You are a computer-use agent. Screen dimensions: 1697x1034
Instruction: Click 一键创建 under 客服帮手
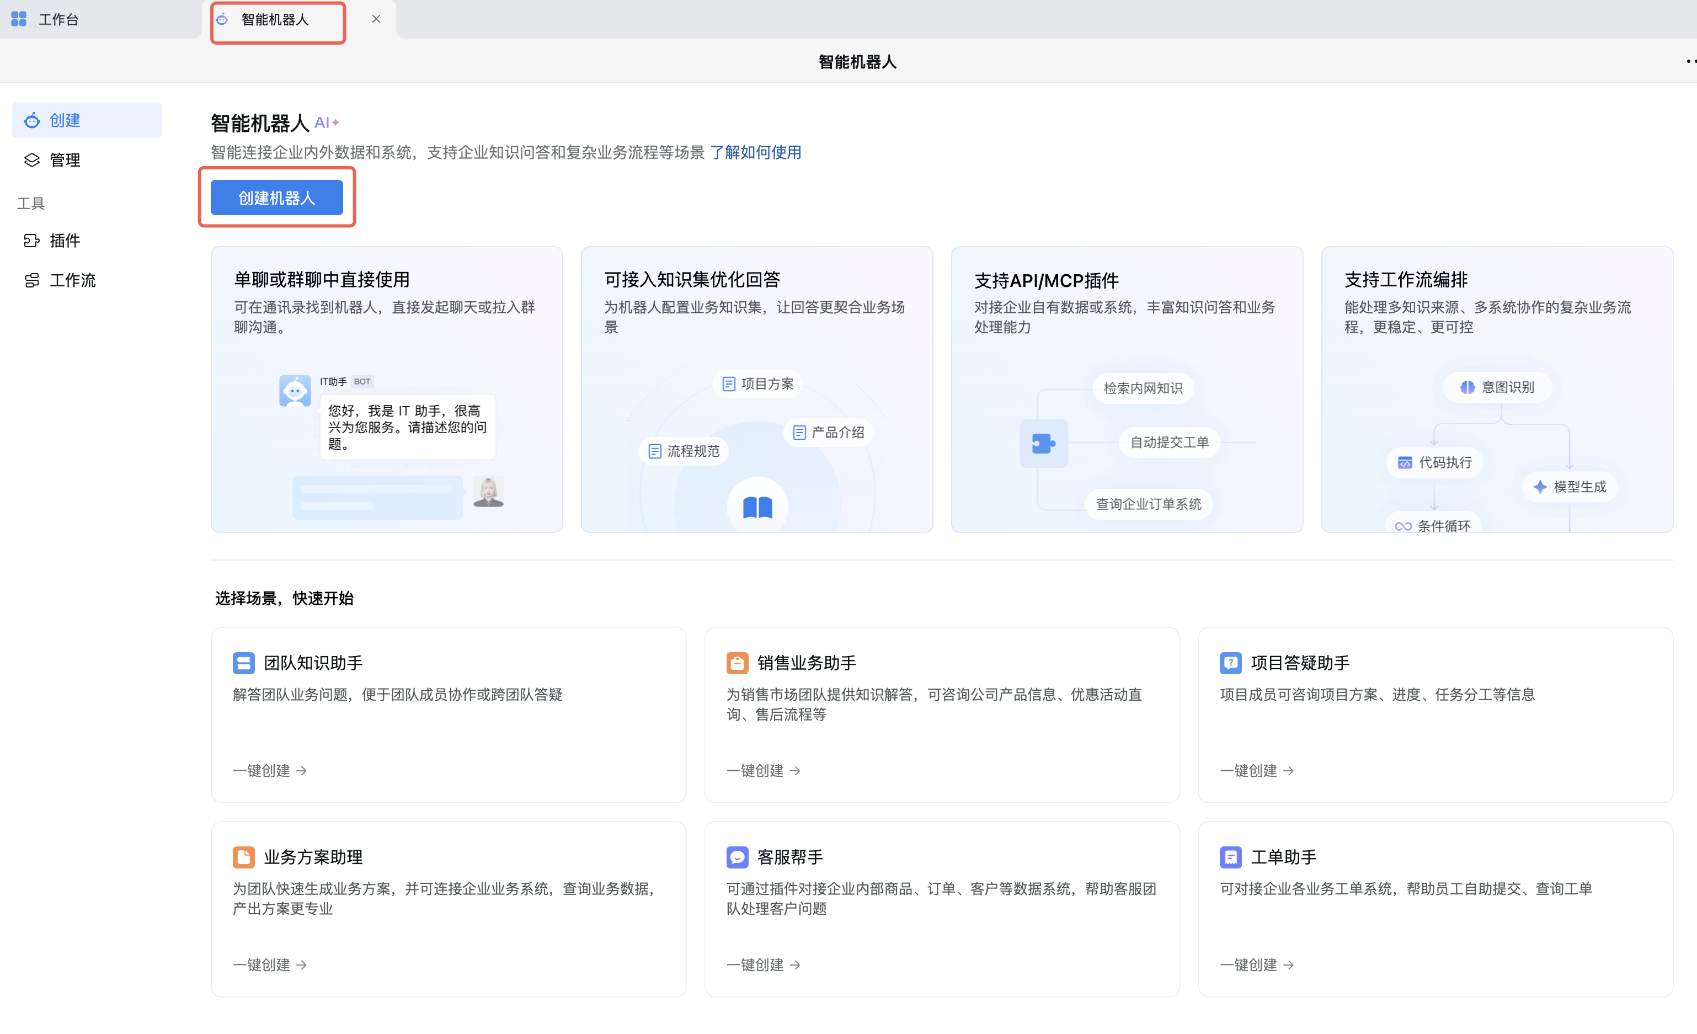[763, 964]
